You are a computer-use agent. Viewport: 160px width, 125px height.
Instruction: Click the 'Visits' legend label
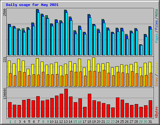click(x=157, y=68)
